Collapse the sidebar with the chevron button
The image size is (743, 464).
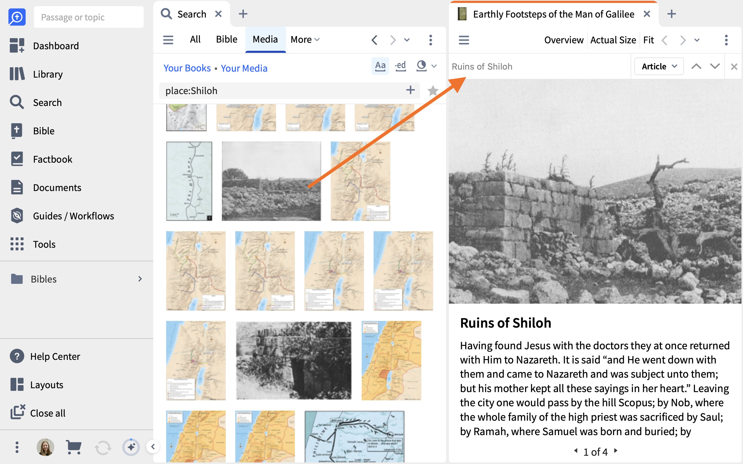153,447
